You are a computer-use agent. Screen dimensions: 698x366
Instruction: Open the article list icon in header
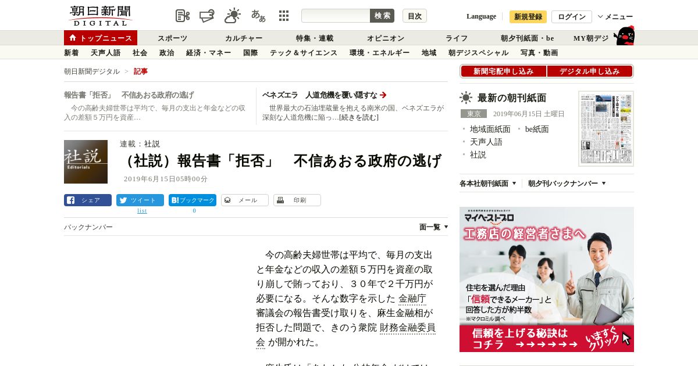click(183, 16)
